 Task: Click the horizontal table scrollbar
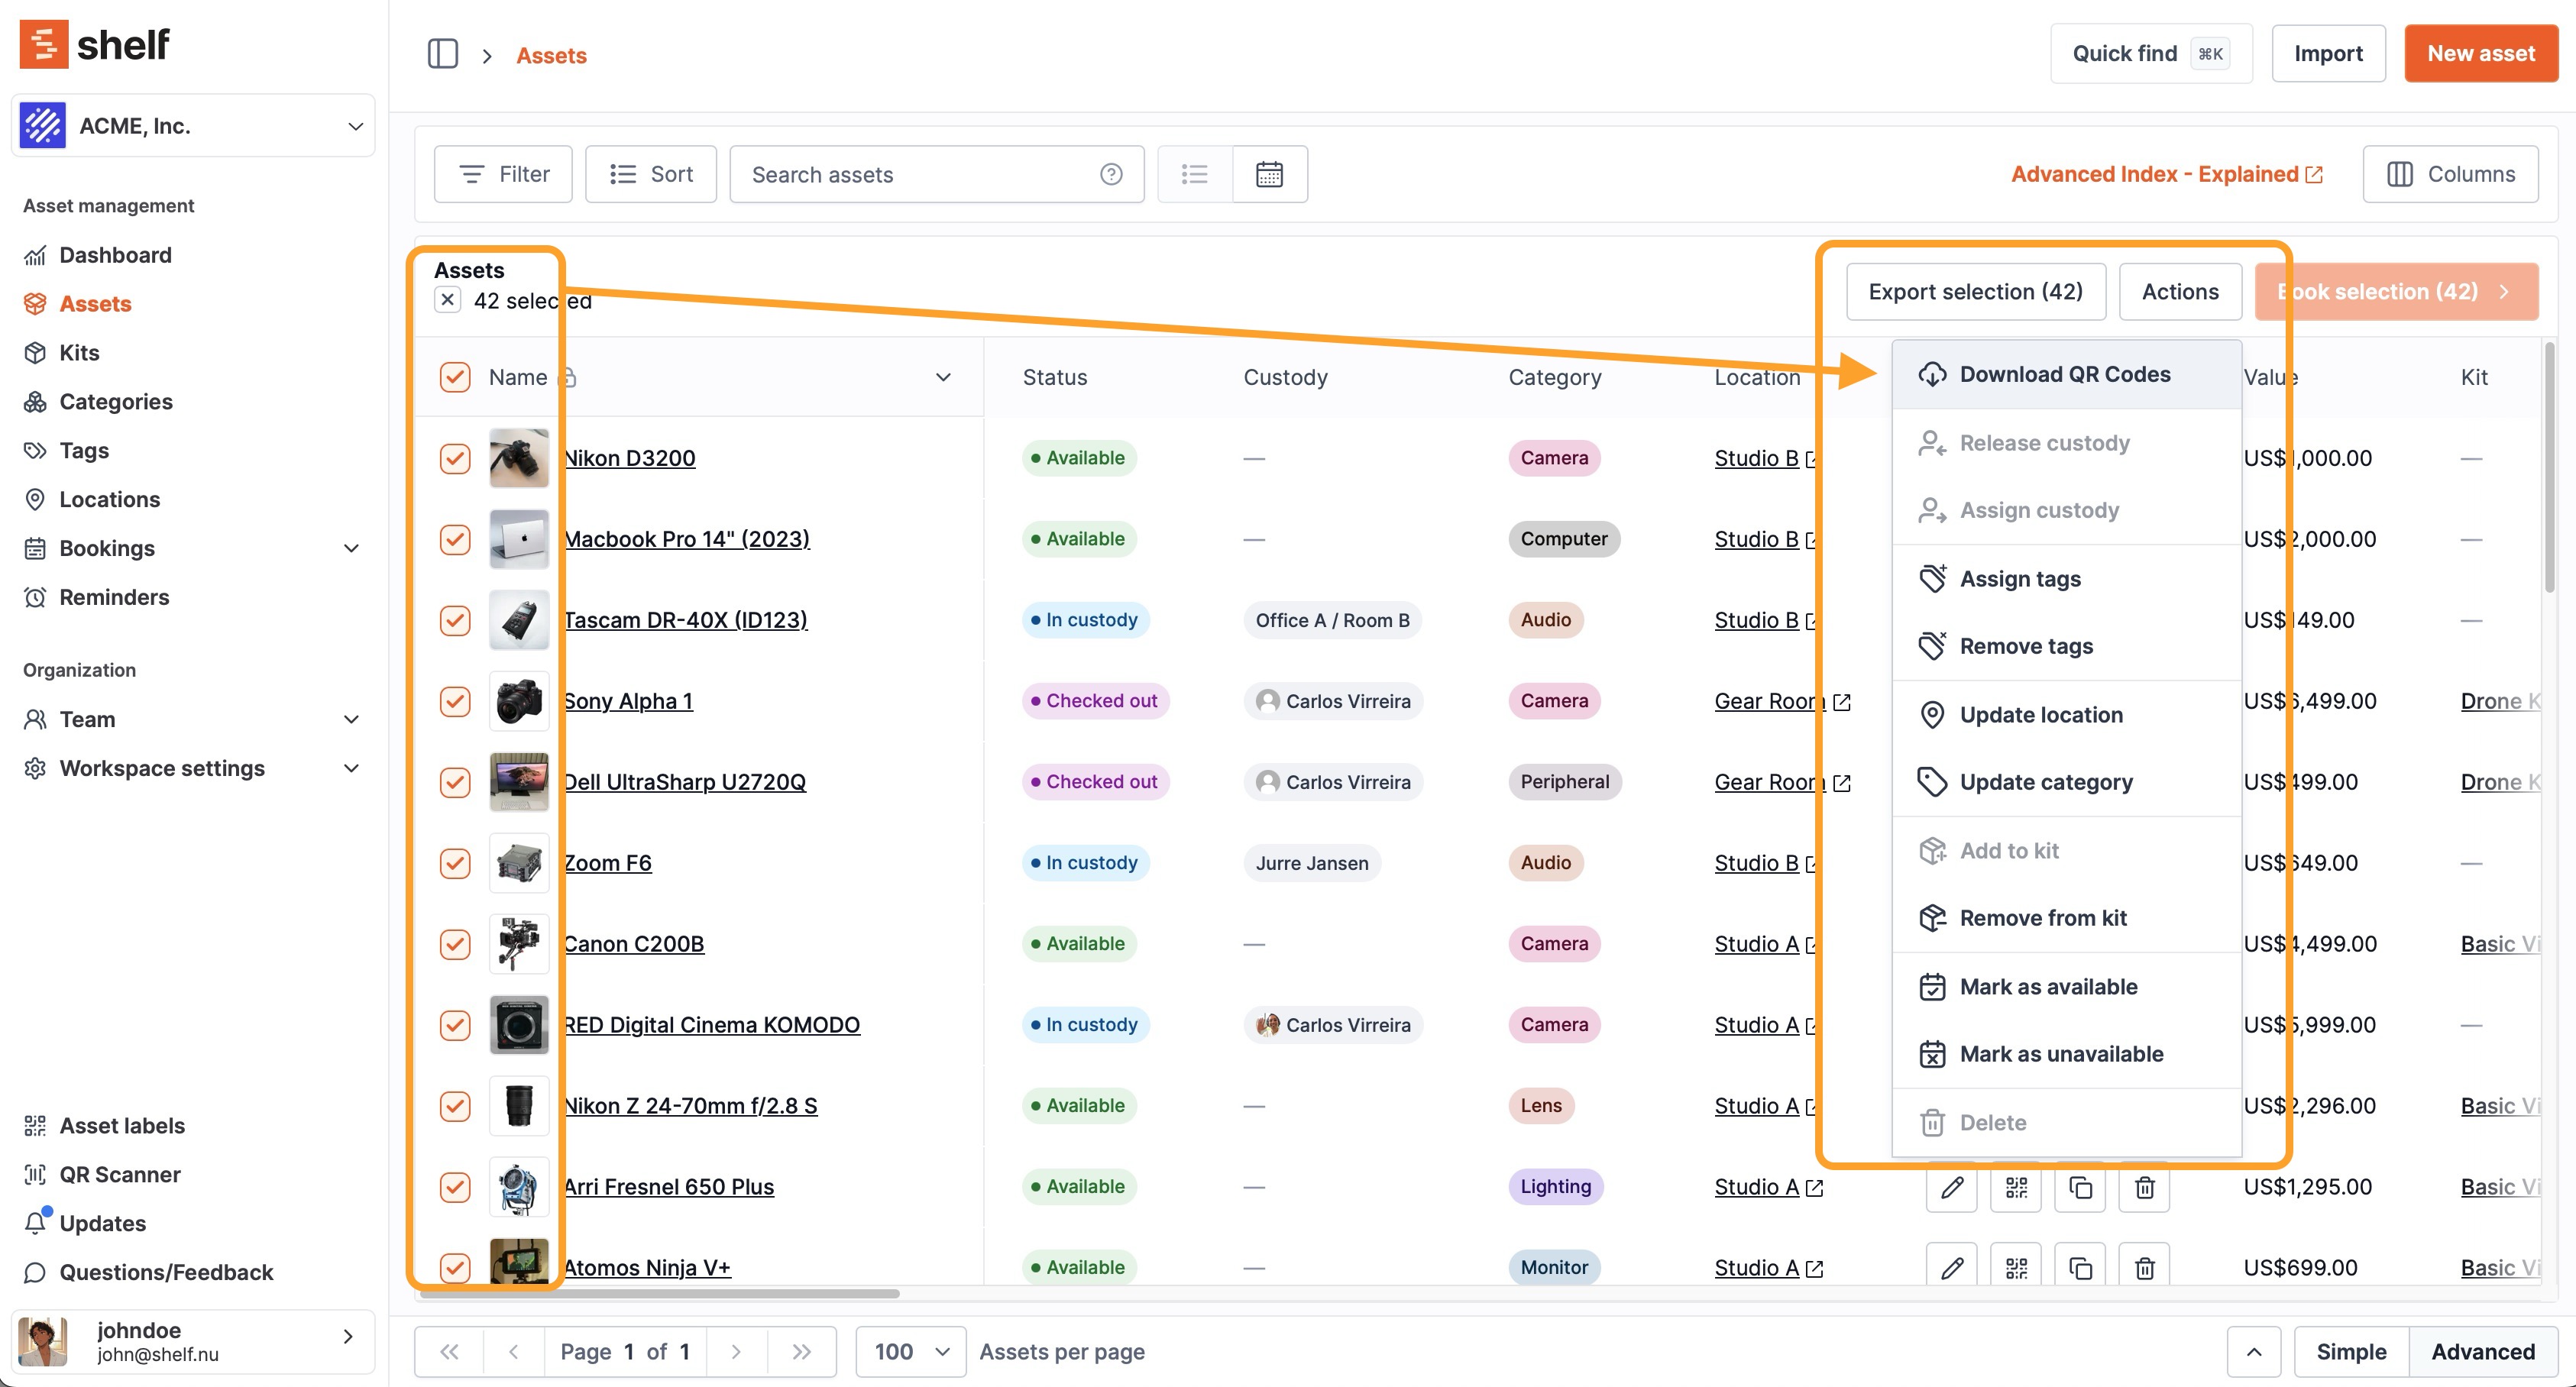coord(660,1293)
